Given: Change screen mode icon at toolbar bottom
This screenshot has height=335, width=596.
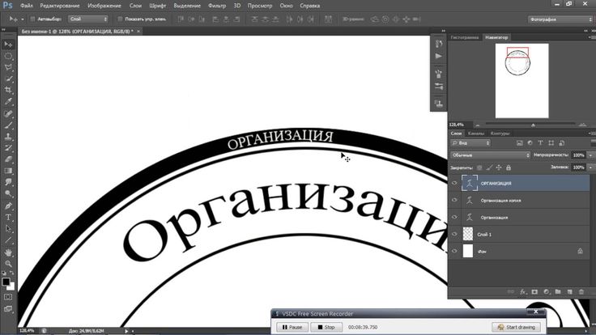Looking at the screenshot, I should pyautogui.click(x=8, y=309).
